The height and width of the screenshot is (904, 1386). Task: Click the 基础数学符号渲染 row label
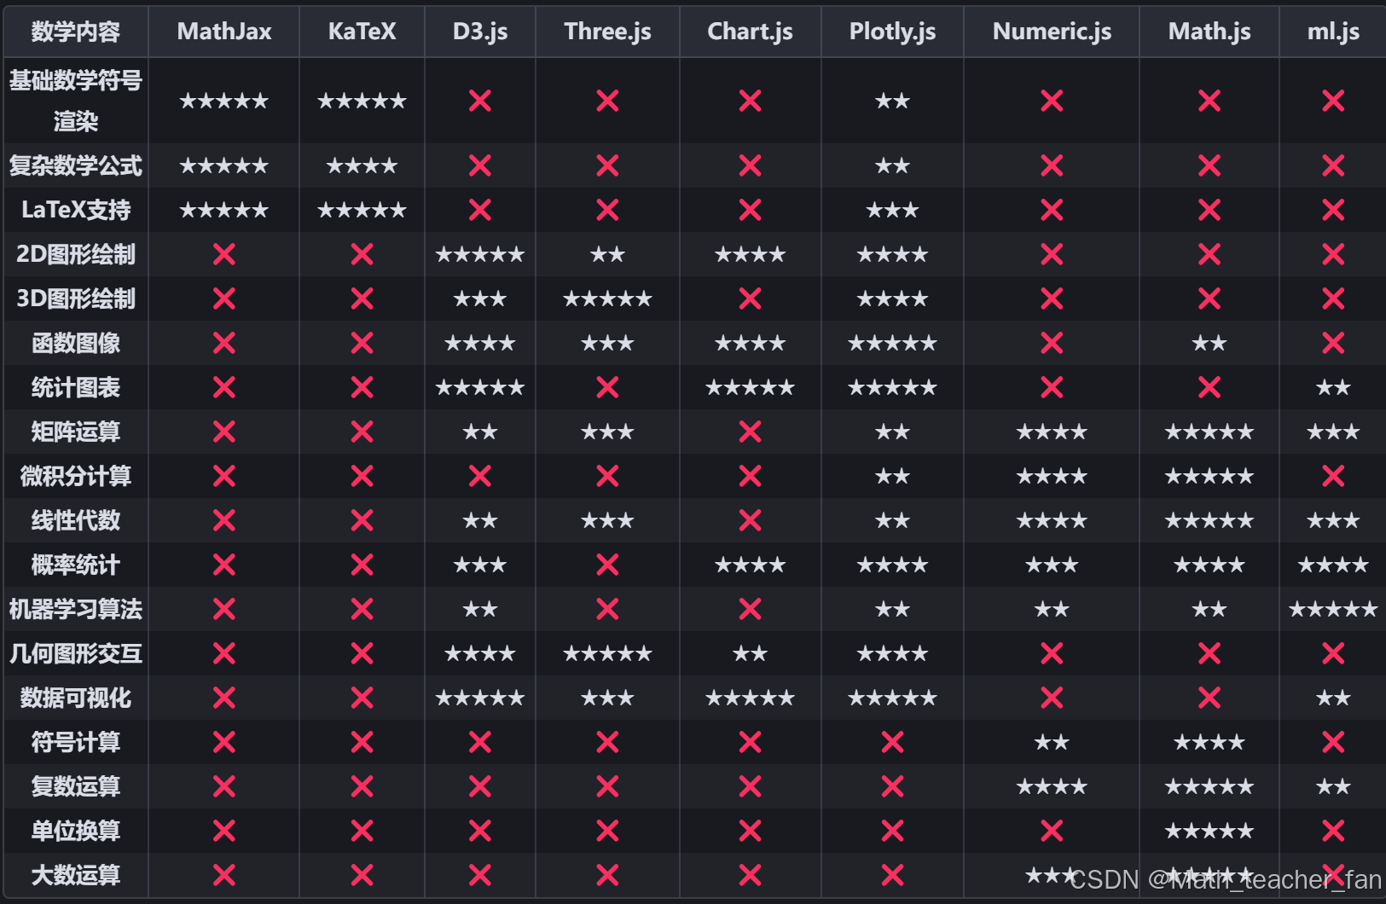point(76,101)
